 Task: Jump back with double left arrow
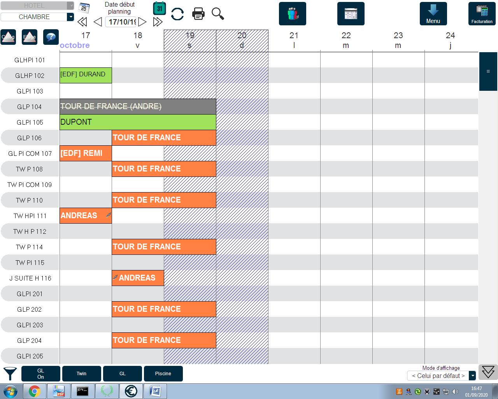tap(82, 22)
